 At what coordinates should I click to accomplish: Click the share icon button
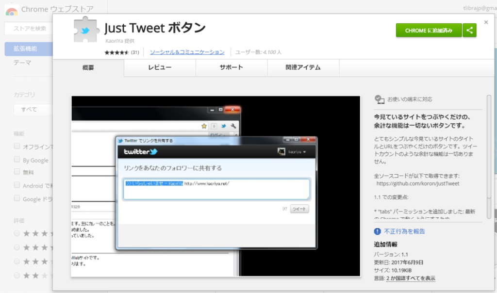(x=469, y=31)
